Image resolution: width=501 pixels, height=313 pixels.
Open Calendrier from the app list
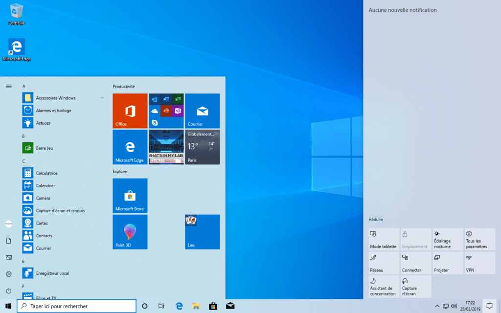point(63,185)
